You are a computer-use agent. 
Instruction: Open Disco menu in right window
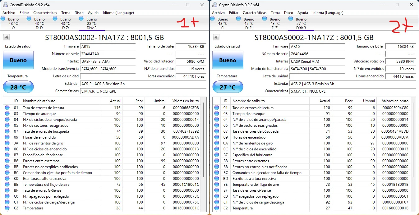tap(288, 13)
